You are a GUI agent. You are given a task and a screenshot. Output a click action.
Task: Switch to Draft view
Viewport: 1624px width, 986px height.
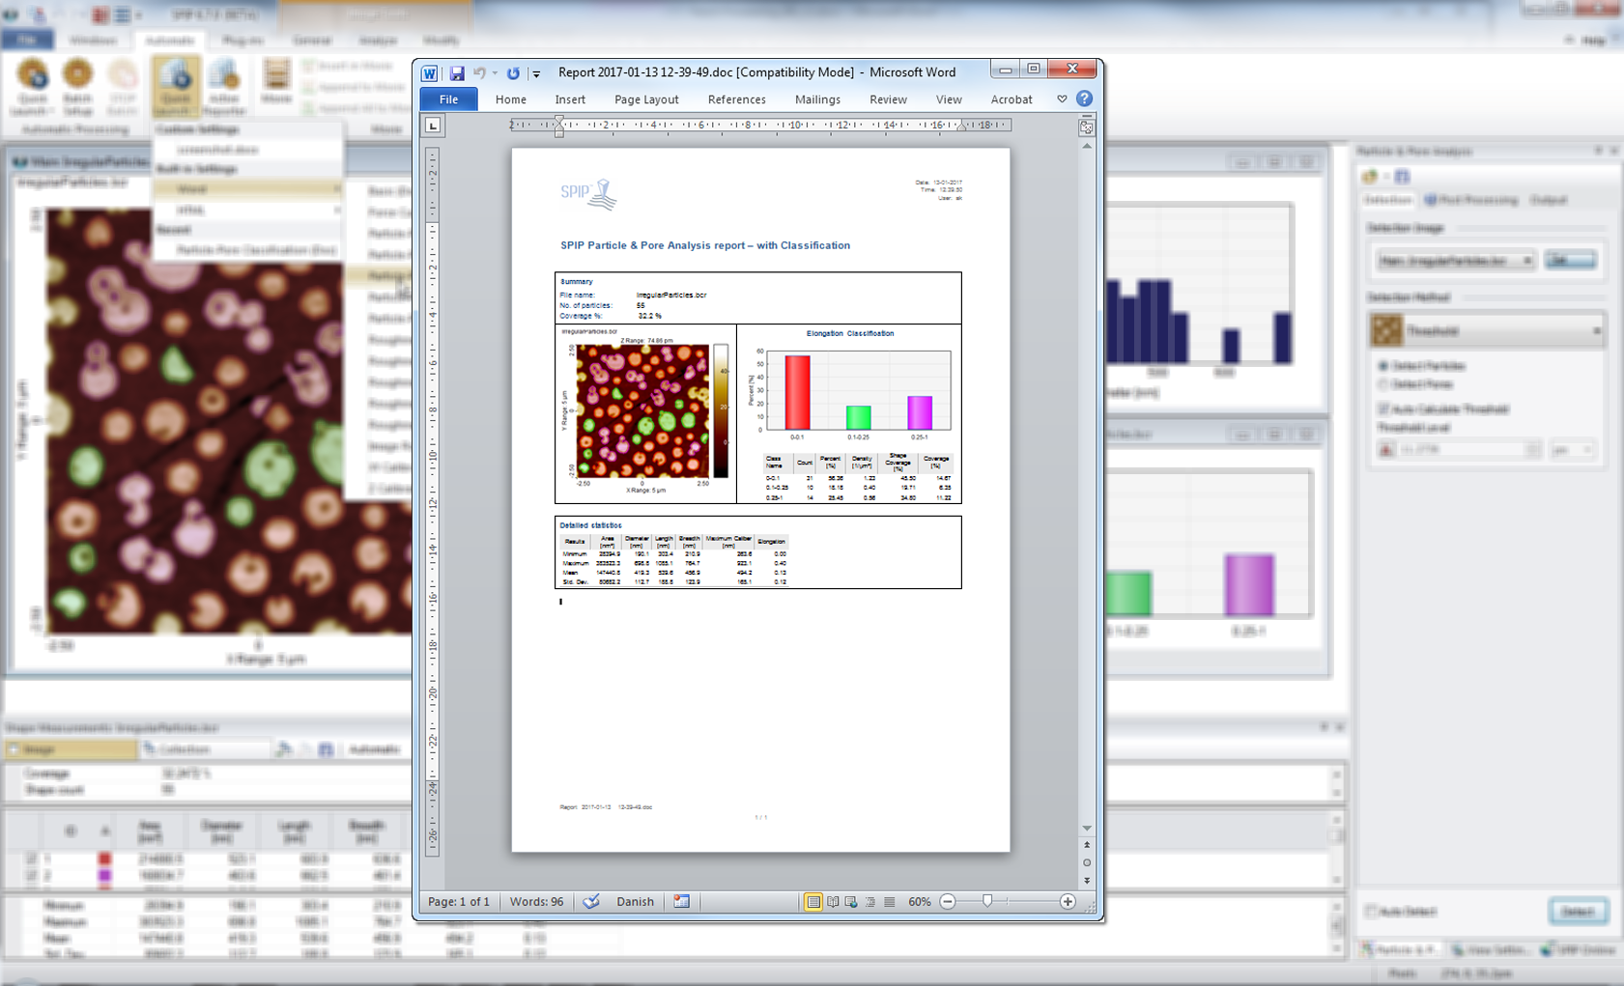pyautogui.click(x=889, y=902)
